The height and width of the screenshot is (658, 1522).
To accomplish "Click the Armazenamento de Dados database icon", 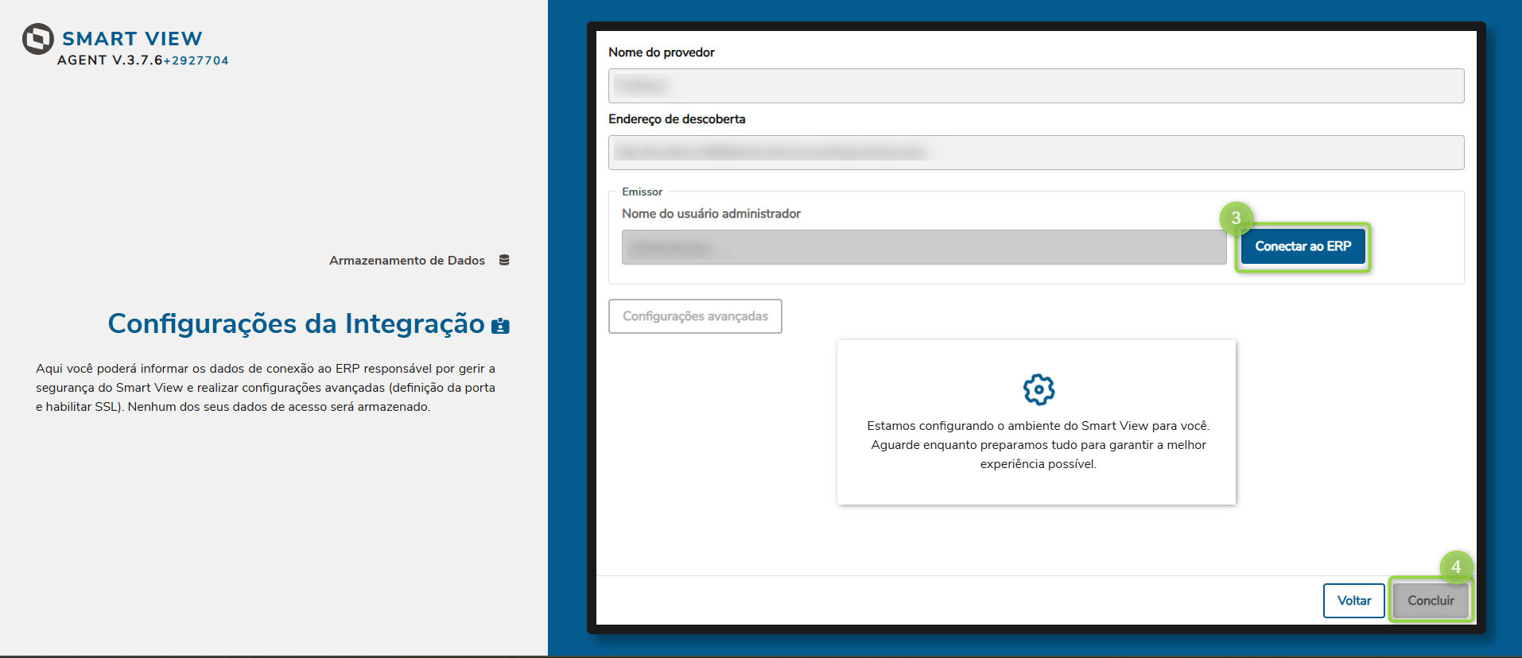I will [504, 260].
